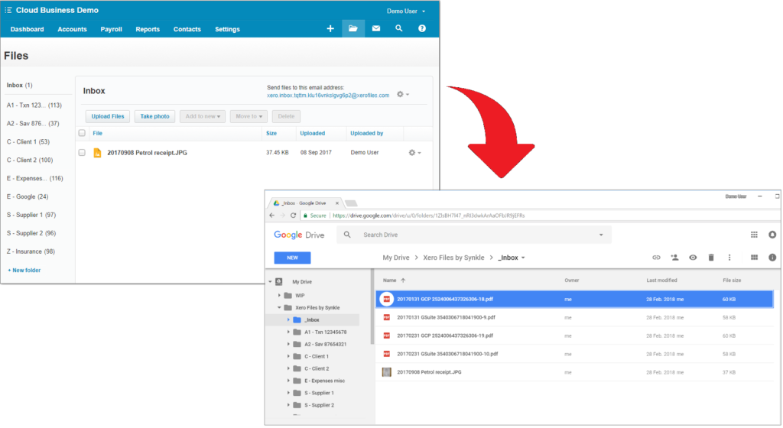Open the Demo User dropdown in Xero
The height and width of the screenshot is (428, 783).
406,11
